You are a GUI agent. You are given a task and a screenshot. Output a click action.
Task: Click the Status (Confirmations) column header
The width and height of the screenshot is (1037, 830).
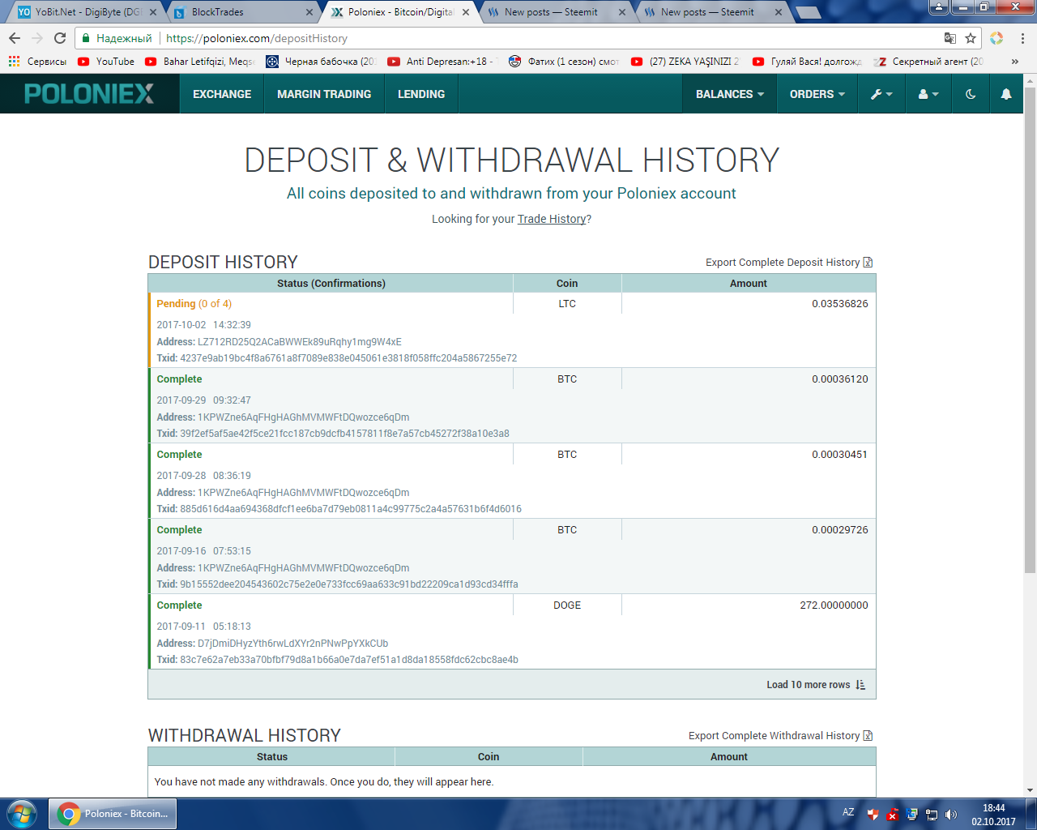331,284
